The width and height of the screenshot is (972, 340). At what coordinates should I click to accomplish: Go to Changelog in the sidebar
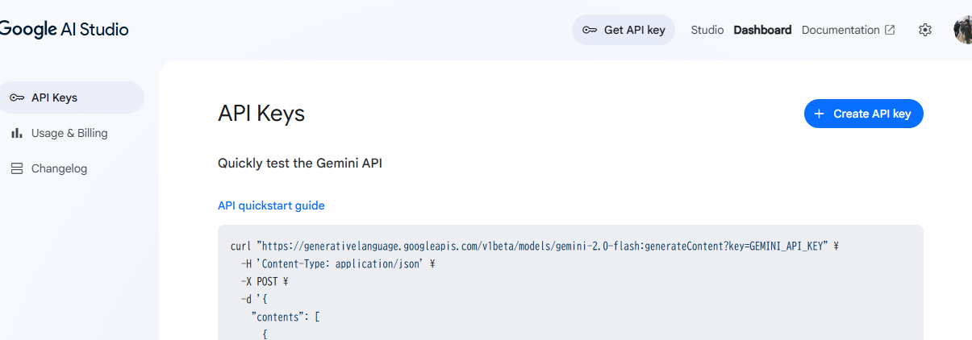(x=59, y=168)
